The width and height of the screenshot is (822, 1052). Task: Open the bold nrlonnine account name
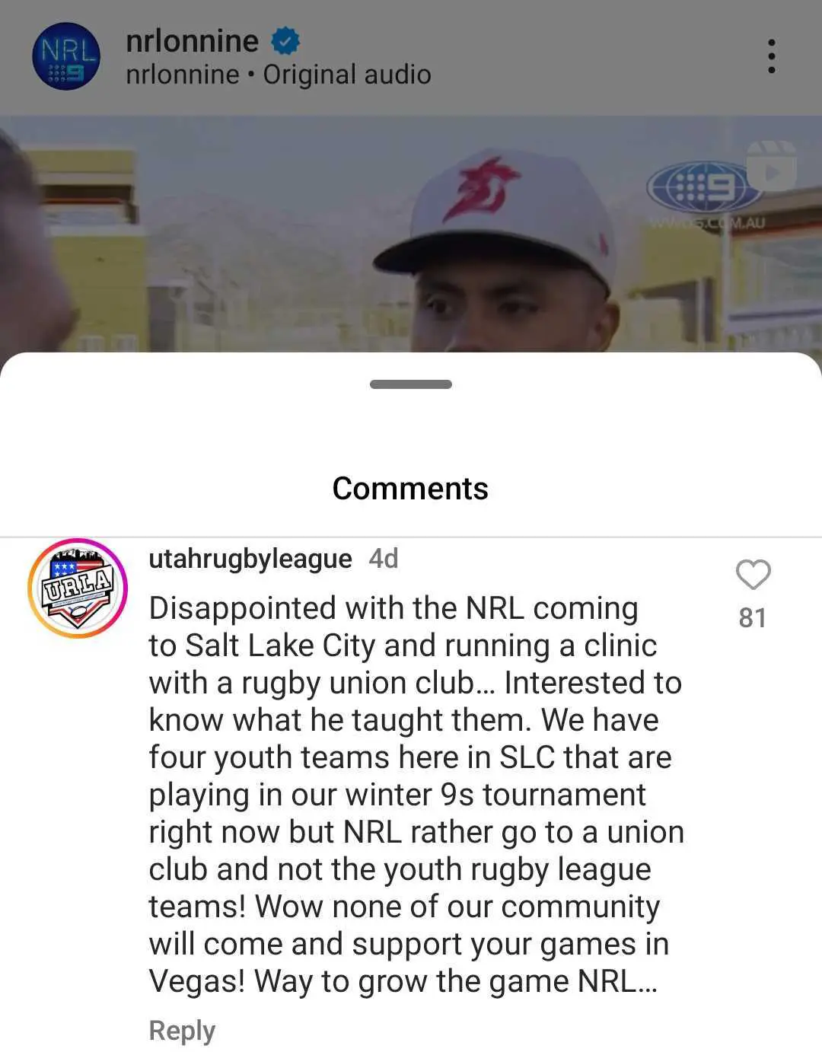(x=192, y=41)
